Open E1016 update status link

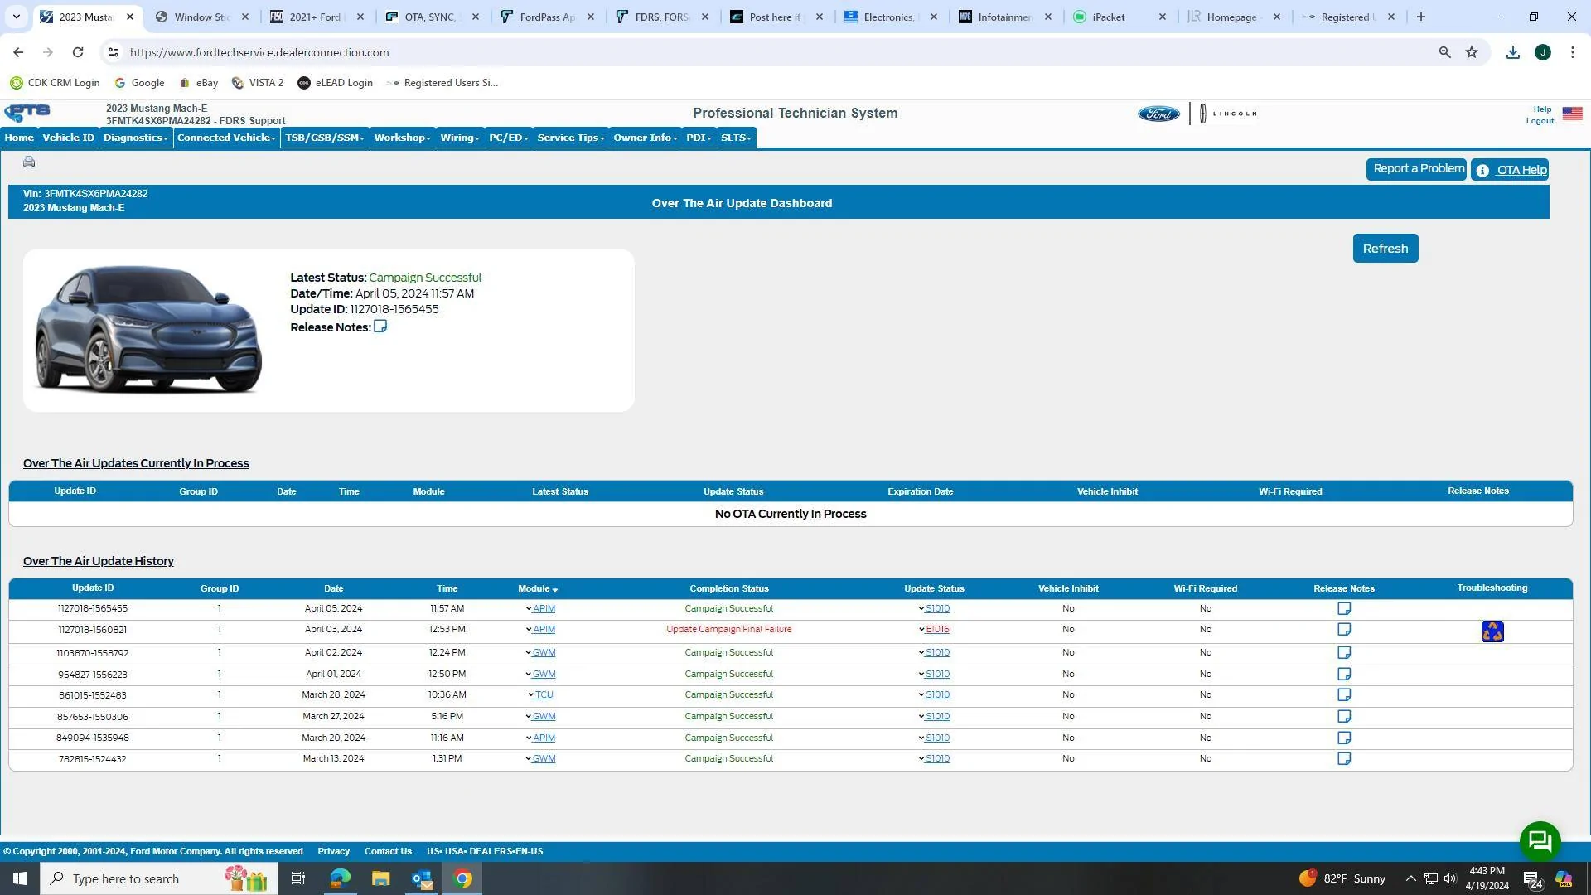(x=937, y=630)
